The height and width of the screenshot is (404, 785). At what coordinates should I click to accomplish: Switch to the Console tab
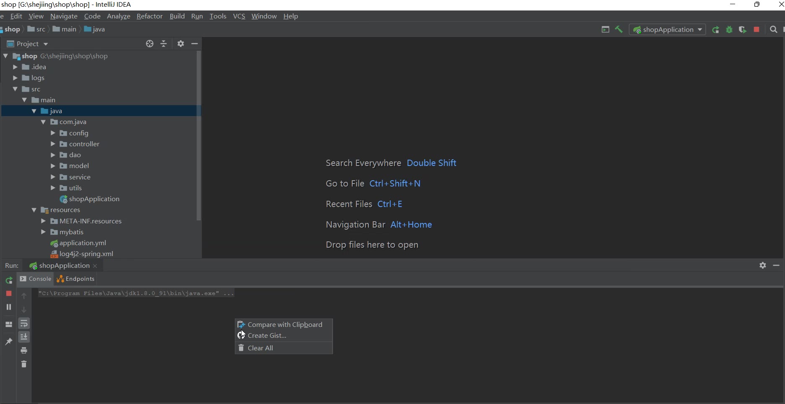pos(35,279)
